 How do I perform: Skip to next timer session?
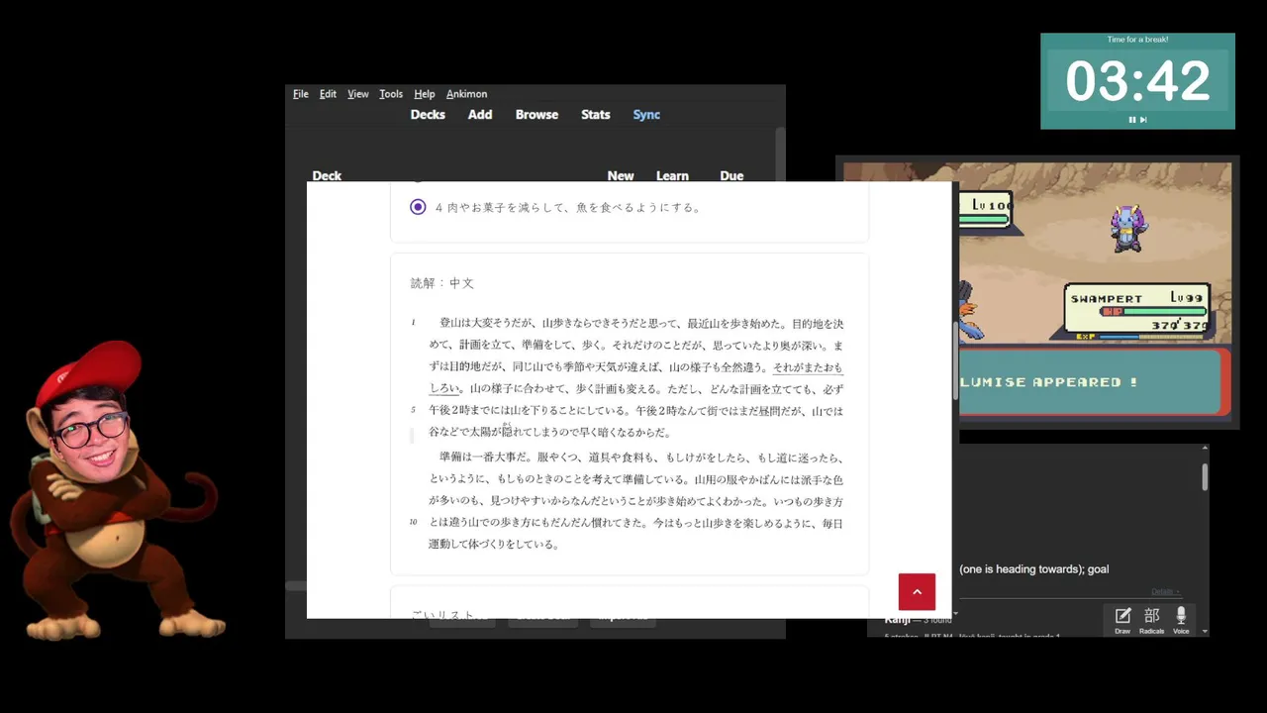coord(1143,120)
